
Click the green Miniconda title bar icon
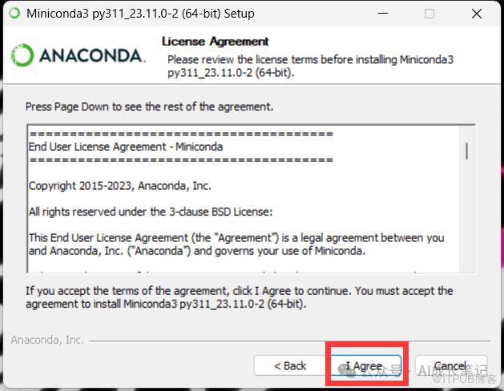(14, 13)
